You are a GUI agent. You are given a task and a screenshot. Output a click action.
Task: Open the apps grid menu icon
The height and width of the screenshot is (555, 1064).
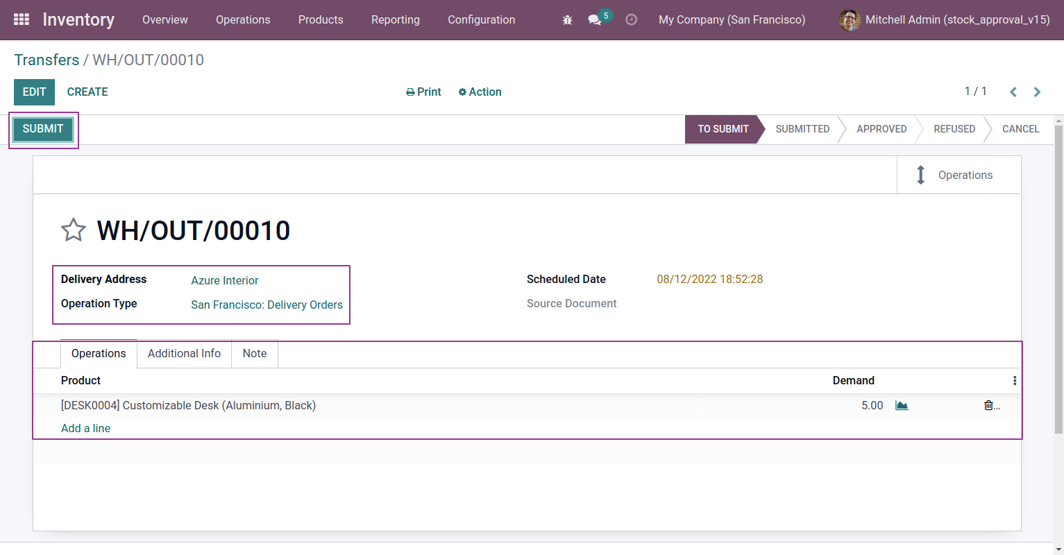pyautogui.click(x=22, y=19)
